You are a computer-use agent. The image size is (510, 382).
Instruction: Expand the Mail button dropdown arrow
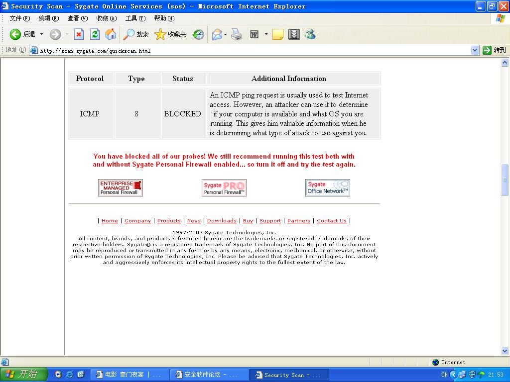(x=225, y=34)
